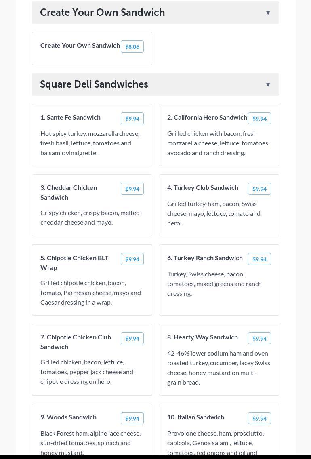The width and height of the screenshot is (311, 459).
Task: Select the Italian Sandwich price button
Action: click(x=259, y=419)
